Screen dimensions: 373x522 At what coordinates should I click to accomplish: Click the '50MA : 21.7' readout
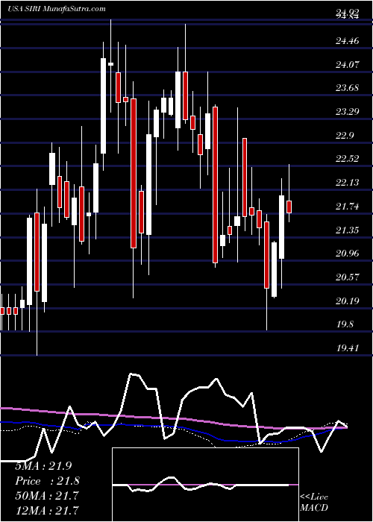(47, 496)
